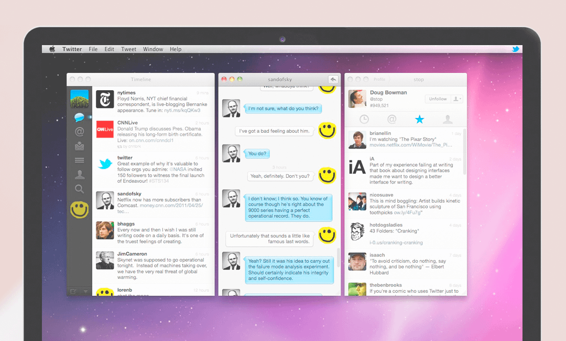Image resolution: width=566 pixels, height=341 pixels.
Task: Show Doug Bowman's mentions tab
Action: [391, 119]
